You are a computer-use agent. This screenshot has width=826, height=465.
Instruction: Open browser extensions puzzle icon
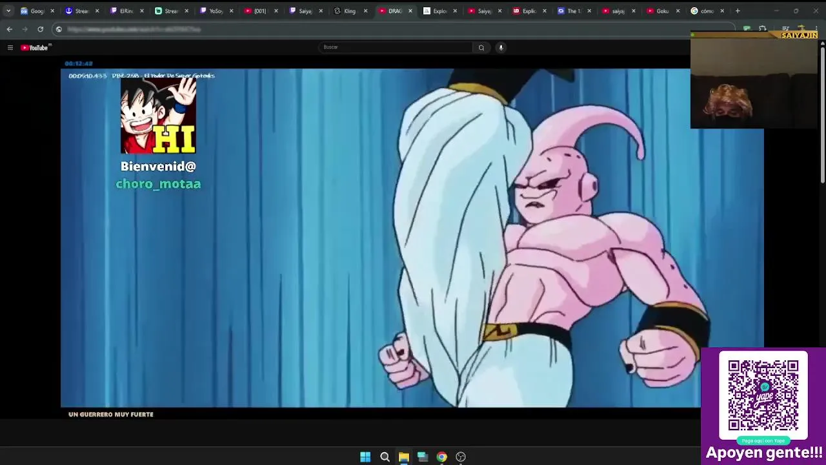[762, 29]
